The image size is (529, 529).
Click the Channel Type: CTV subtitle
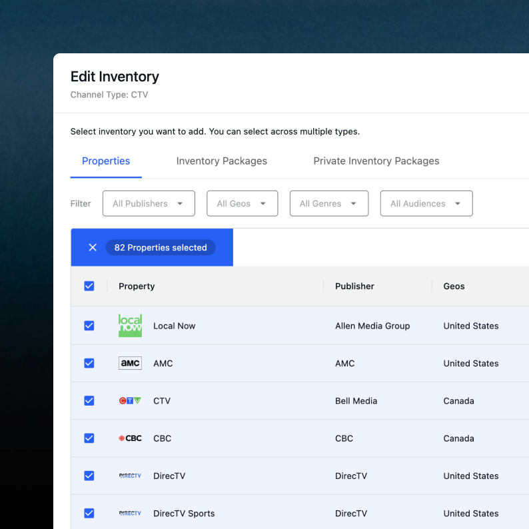109,95
